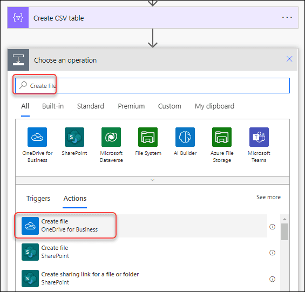Click the search magnifier icon
Screen dimensions: 305x292
tap(23, 85)
